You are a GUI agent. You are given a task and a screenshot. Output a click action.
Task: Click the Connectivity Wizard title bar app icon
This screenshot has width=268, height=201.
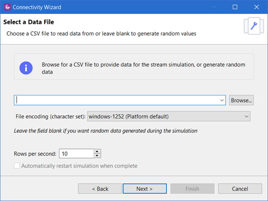(x=7, y=7)
